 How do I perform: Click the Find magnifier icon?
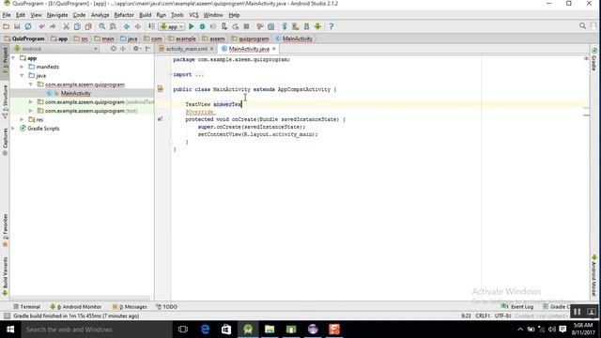102,26
